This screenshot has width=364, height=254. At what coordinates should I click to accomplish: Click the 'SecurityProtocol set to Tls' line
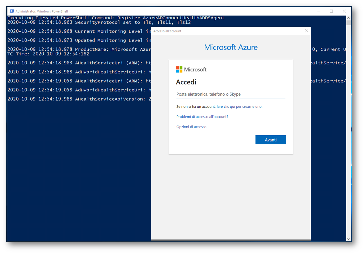[x=99, y=22]
